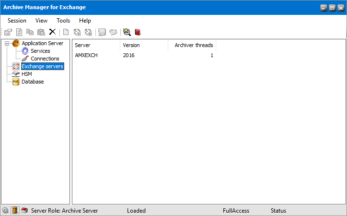The width and height of the screenshot is (347, 216).
Task: Open the View menu
Action: point(41,21)
